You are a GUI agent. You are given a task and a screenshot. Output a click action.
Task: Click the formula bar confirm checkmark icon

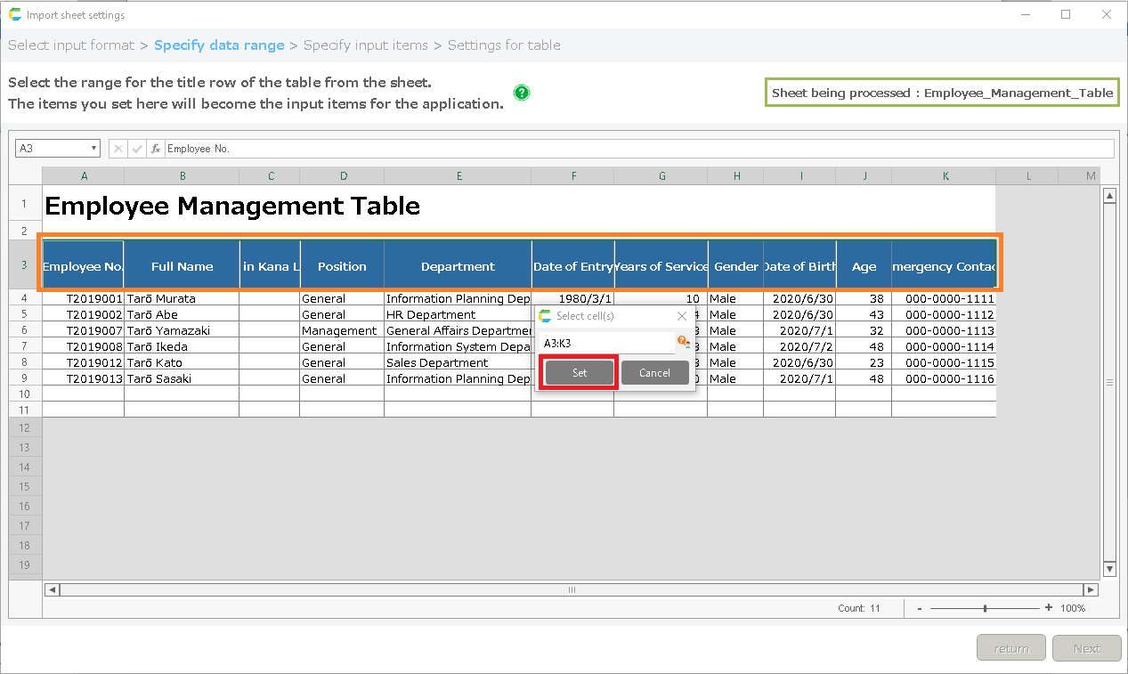[x=137, y=149]
